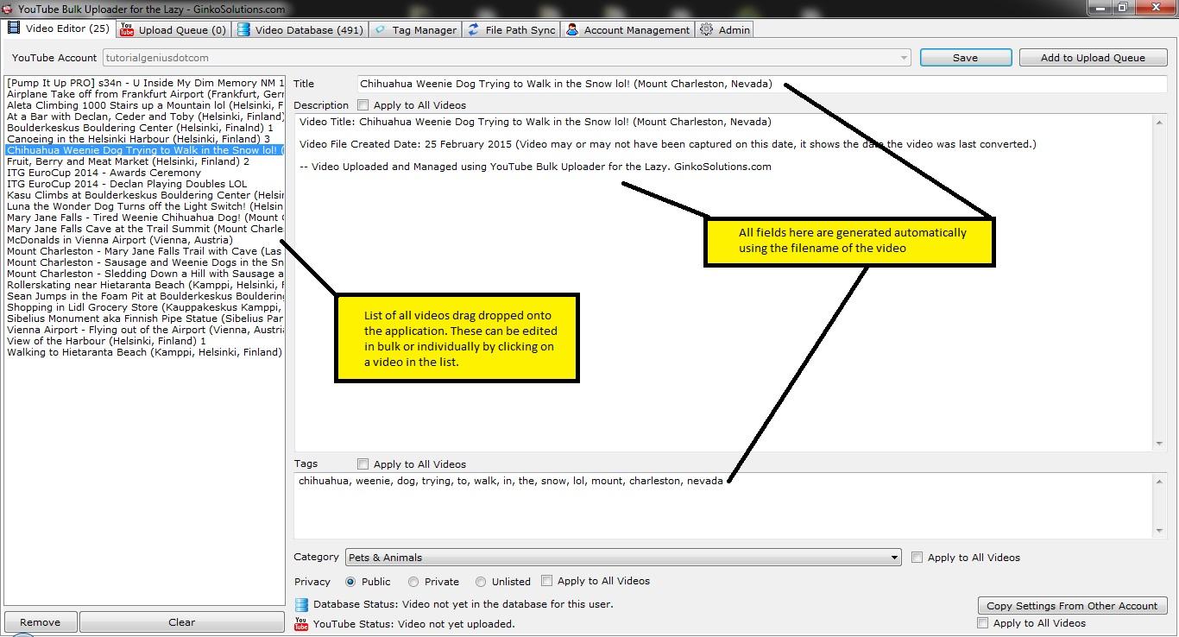Switch to the Video Database (491) tab

pyautogui.click(x=299, y=29)
